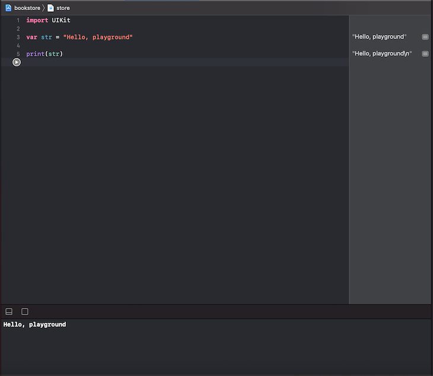Click the bookstore playground icon in breadcrumb
Image resolution: width=433 pixels, height=376 pixels.
(x=8, y=8)
